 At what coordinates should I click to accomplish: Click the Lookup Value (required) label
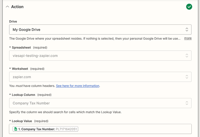coord(29,121)
